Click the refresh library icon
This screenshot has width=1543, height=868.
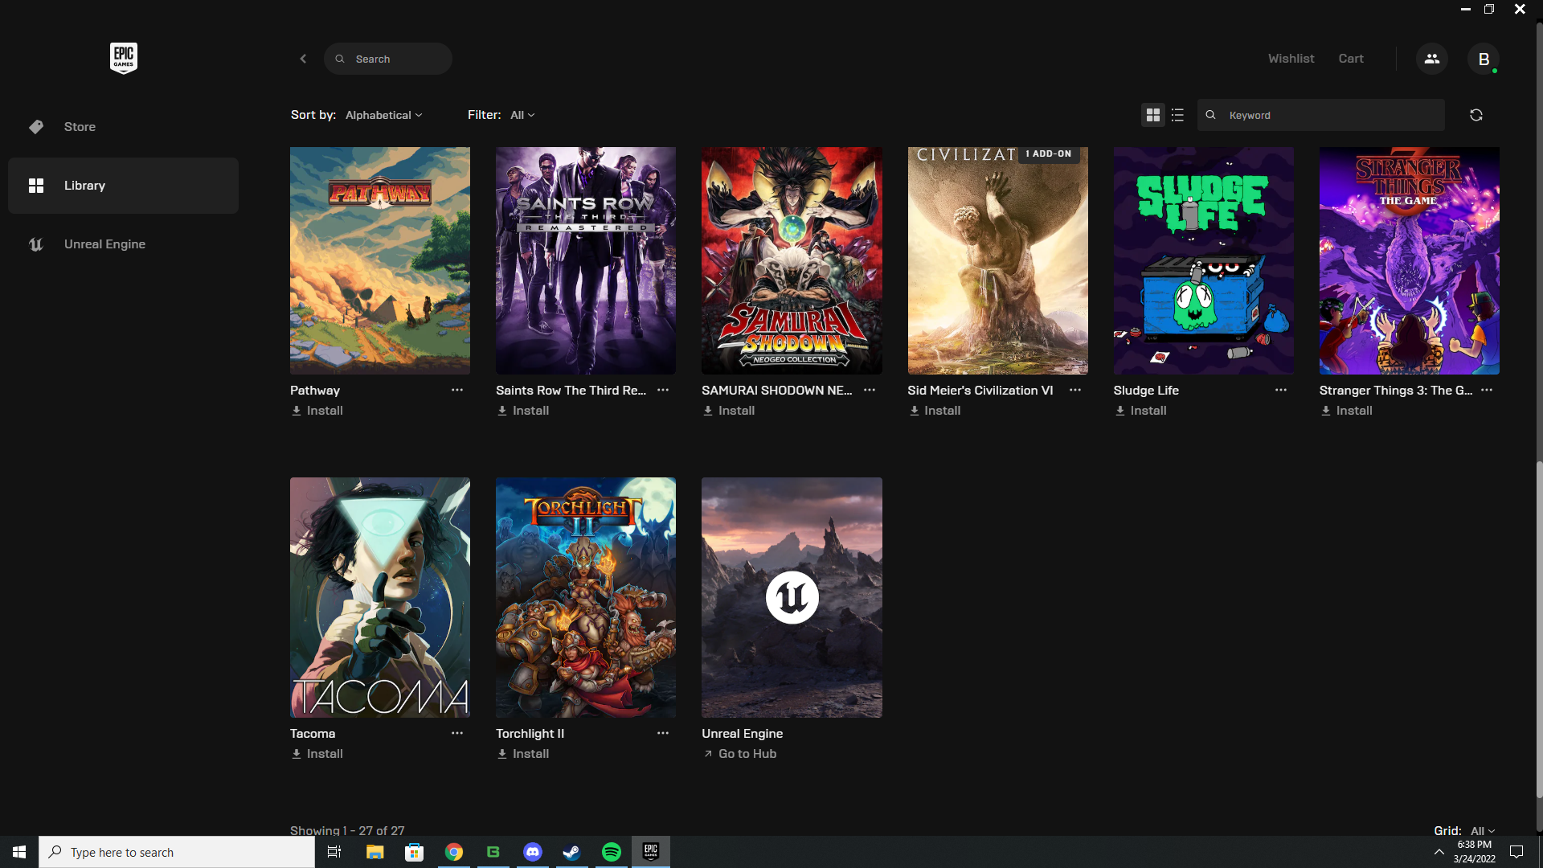tap(1476, 114)
